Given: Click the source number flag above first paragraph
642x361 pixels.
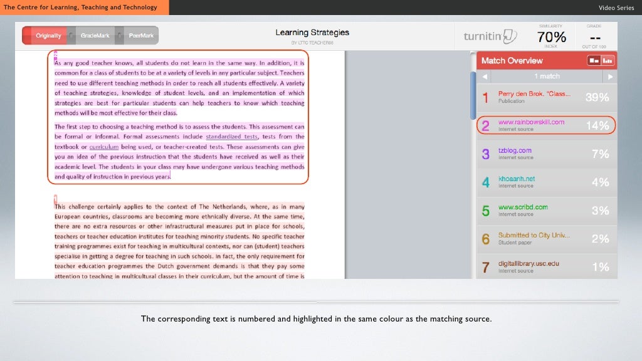Looking at the screenshot, I should click(x=55, y=55).
